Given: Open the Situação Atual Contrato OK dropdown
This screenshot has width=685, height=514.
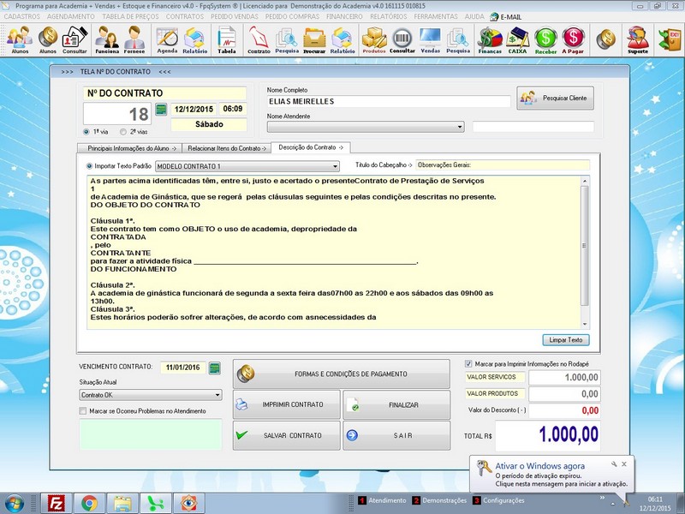Looking at the screenshot, I should pos(217,395).
